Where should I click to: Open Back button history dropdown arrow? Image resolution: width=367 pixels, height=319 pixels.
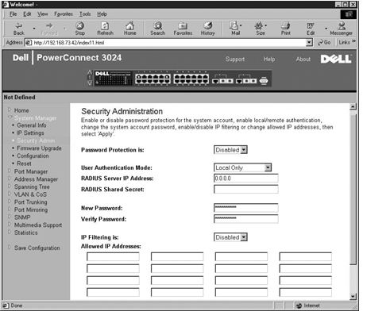[x=34, y=29]
